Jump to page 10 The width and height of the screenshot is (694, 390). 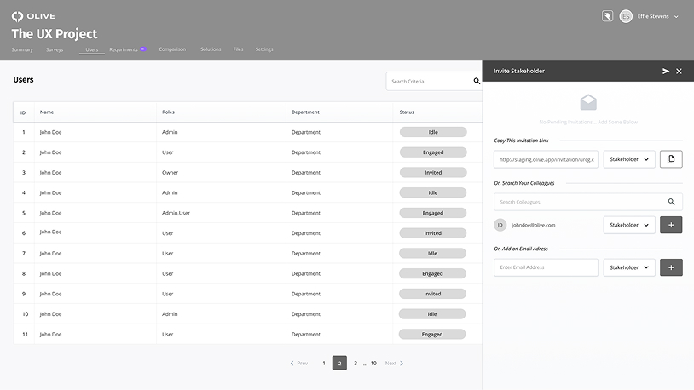point(373,363)
